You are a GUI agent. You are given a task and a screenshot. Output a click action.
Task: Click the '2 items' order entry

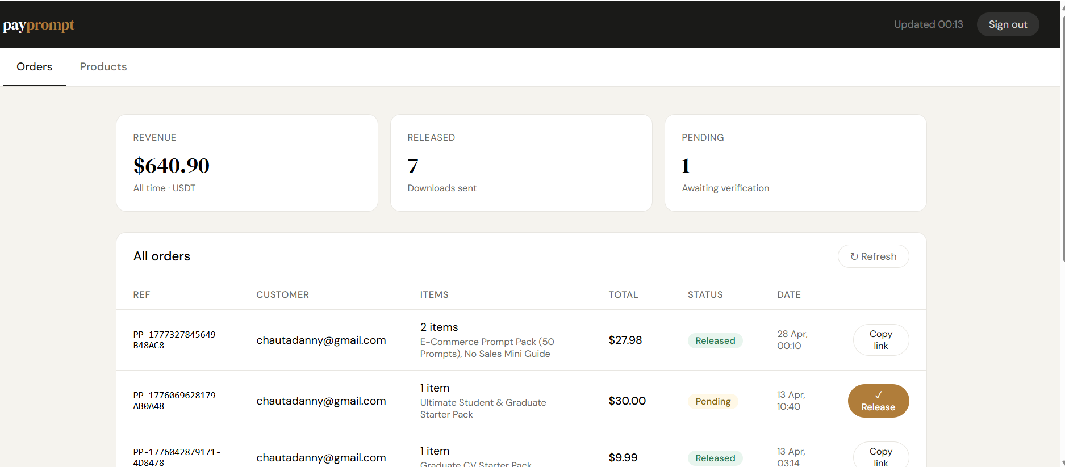pyautogui.click(x=439, y=327)
